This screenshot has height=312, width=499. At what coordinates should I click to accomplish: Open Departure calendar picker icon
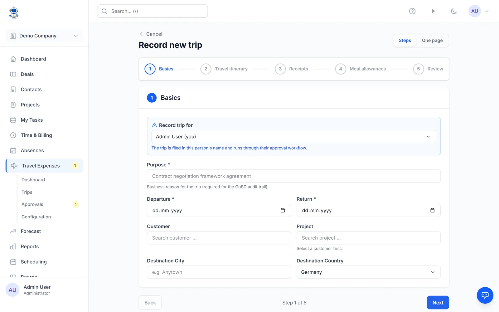click(x=283, y=211)
